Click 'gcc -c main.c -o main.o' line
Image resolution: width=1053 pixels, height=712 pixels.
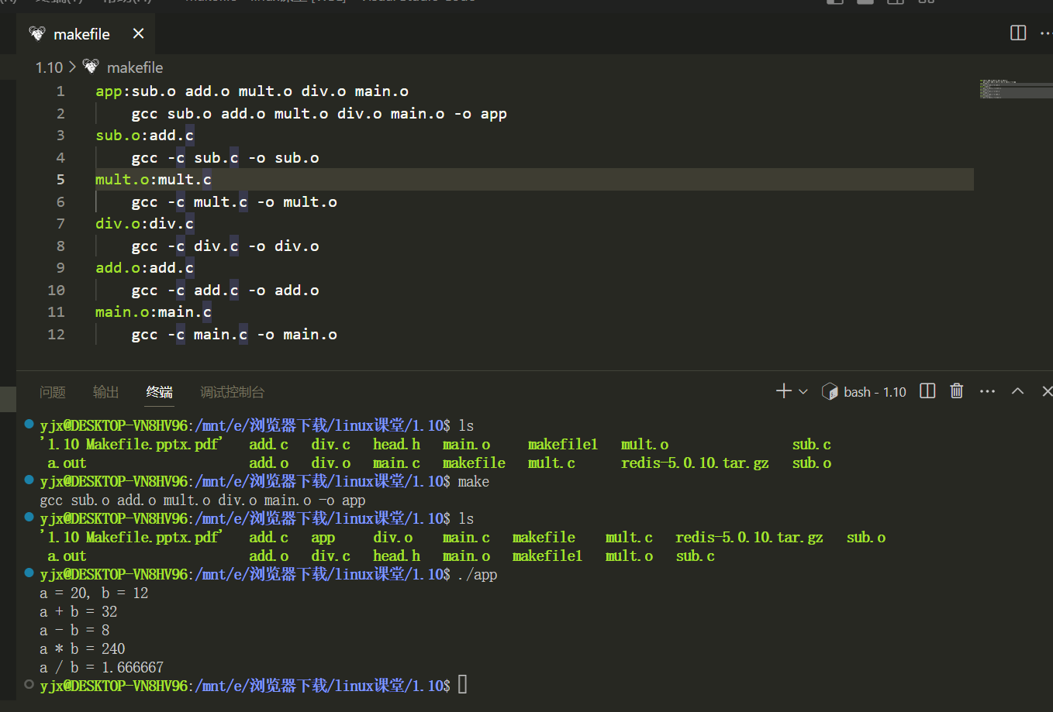pos(234,334)
